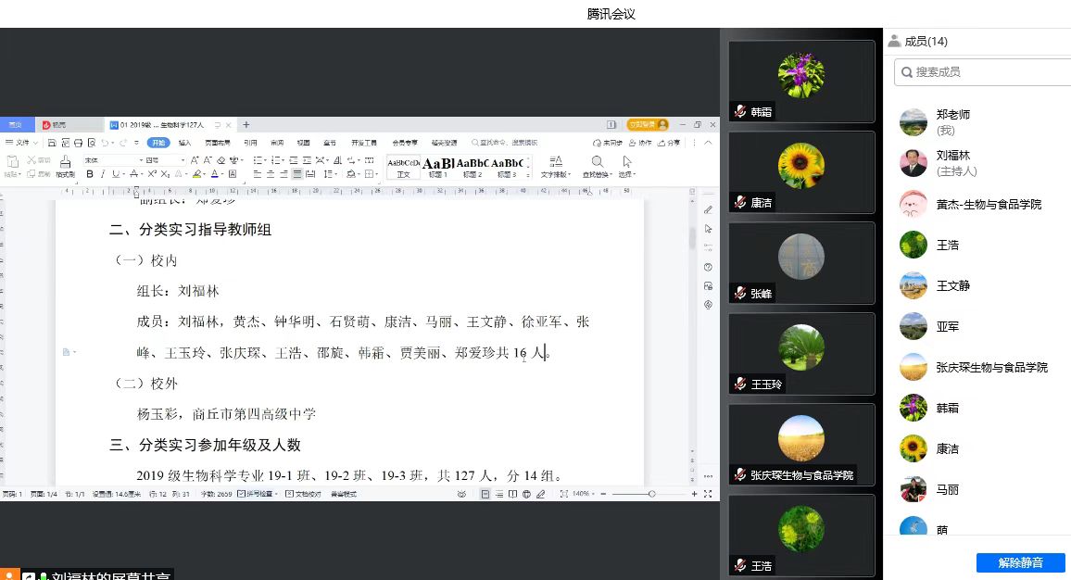
Task: Toggle Italic text formatting
Action: 102,174
